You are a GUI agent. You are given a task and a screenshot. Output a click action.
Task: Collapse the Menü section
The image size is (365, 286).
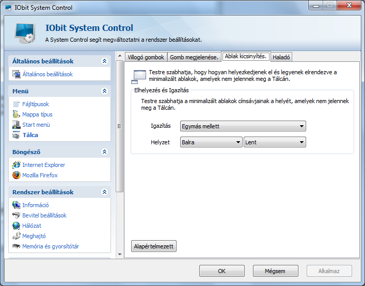coord(104,91)
